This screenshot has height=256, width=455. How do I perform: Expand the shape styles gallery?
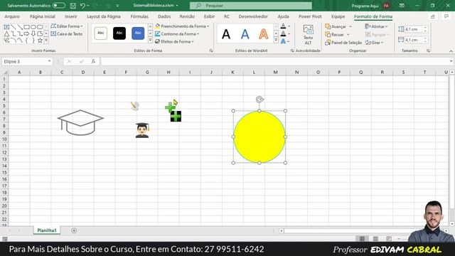pyautogui.click(x=150, y=41)
